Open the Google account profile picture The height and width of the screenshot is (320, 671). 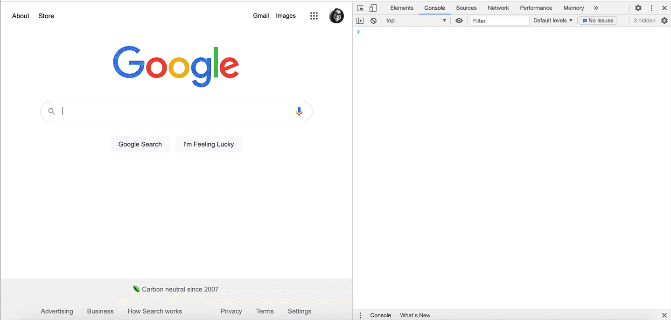[x=336, y=16]
